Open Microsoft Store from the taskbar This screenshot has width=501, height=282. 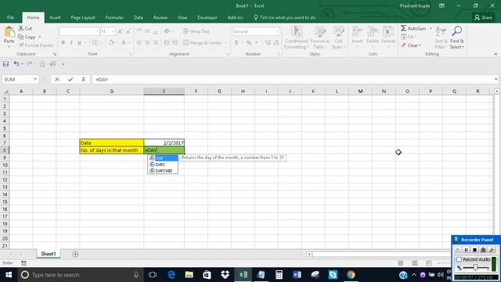(207, 275)
